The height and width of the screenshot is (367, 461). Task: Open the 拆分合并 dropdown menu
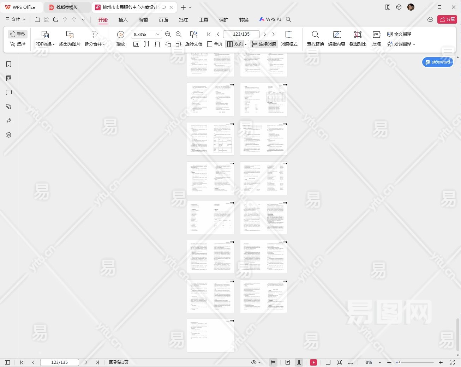95,44
